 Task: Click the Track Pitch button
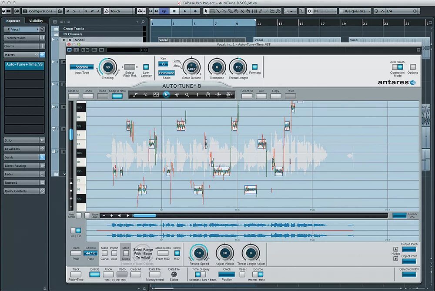[x=76, y=253]
